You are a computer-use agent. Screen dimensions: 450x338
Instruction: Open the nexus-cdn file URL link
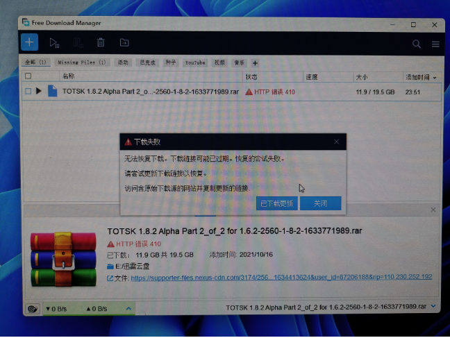[x=281, y=277]
